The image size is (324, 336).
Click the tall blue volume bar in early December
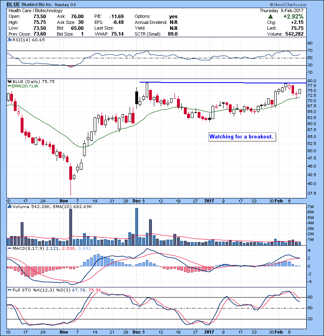click(x=136, y=227)
